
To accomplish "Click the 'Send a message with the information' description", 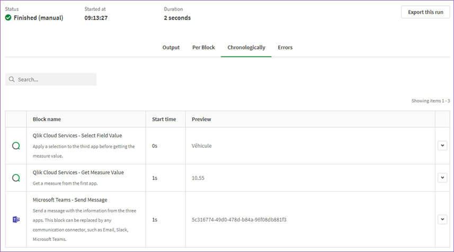I will tap(84, 225).
